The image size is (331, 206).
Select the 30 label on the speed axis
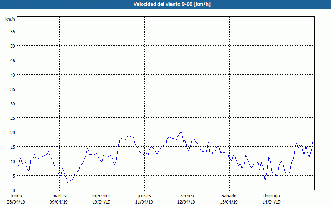pos(12,103)
